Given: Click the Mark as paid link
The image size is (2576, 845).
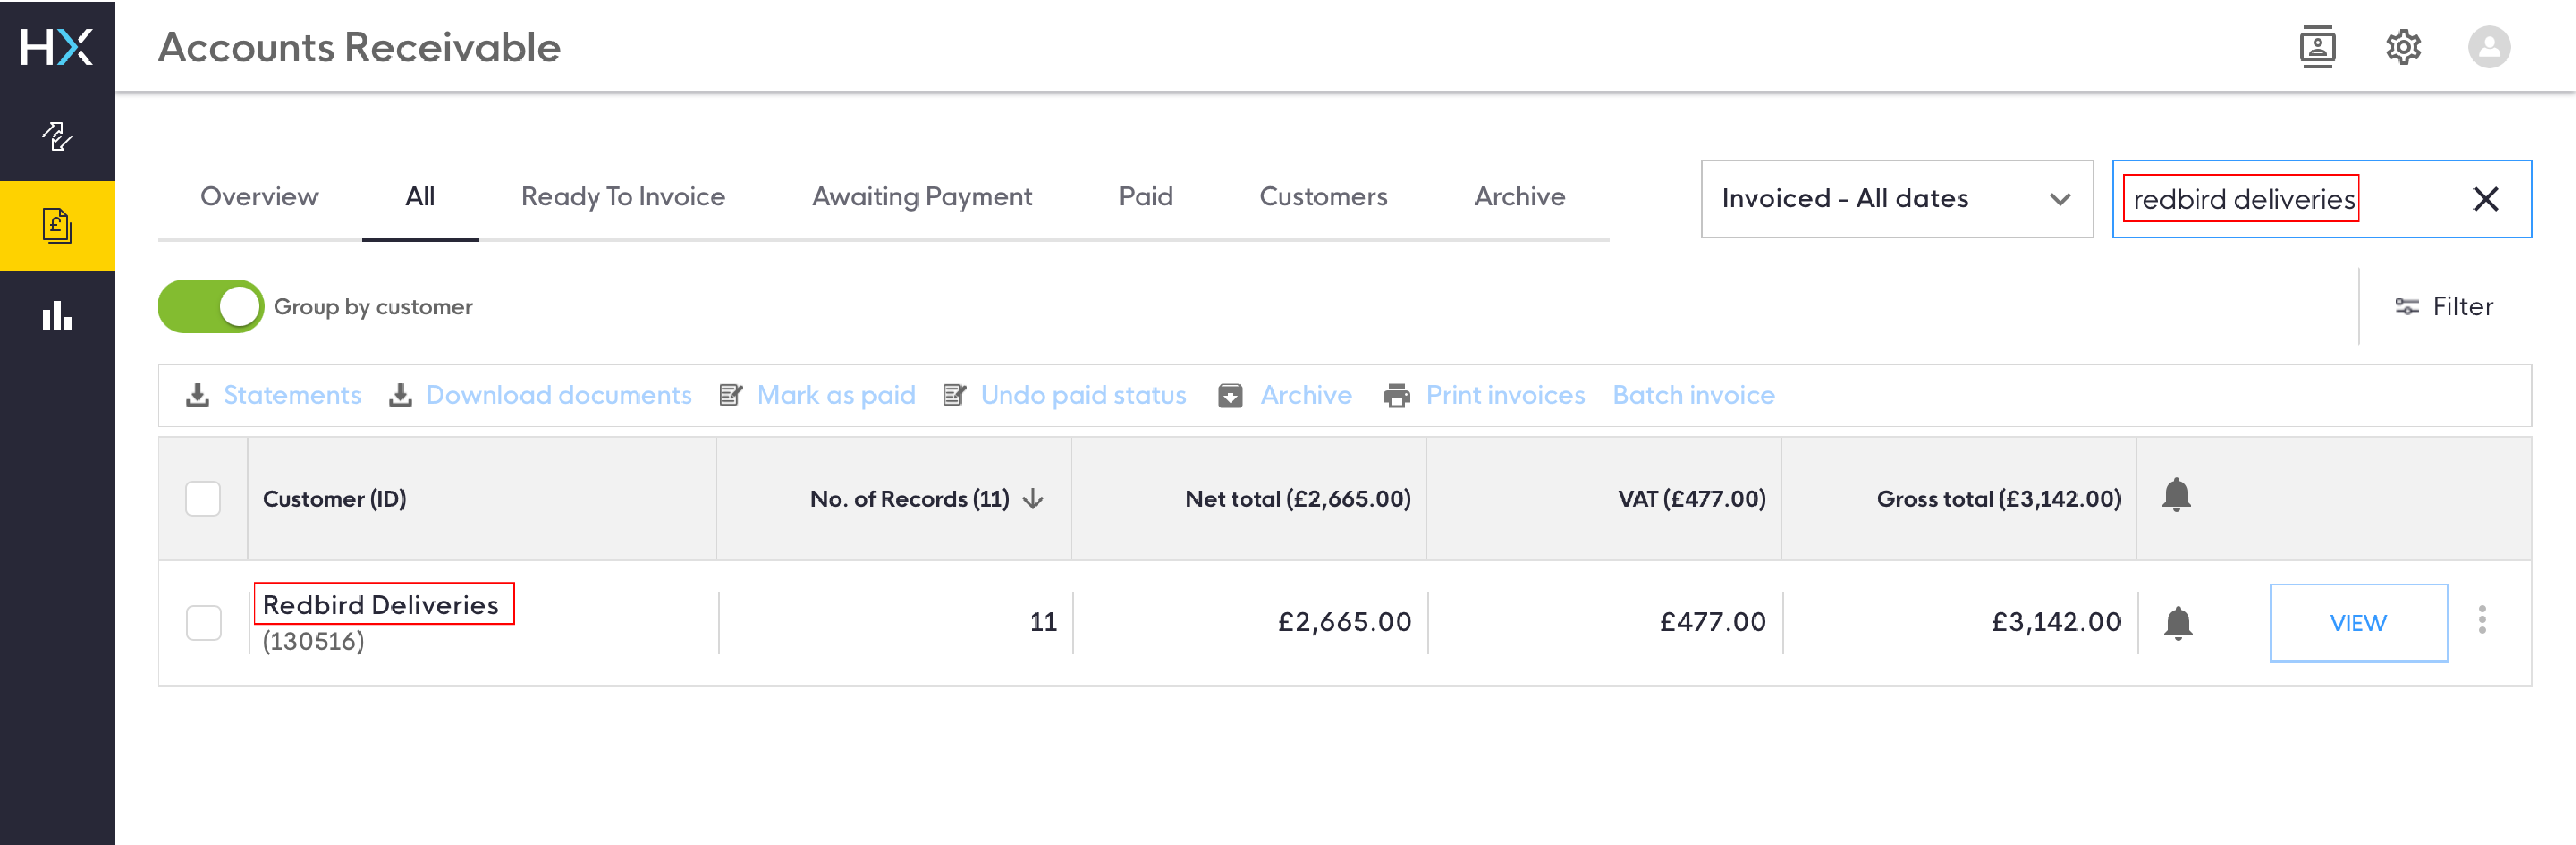Looking at the screenshot, I should coord(836,395).
